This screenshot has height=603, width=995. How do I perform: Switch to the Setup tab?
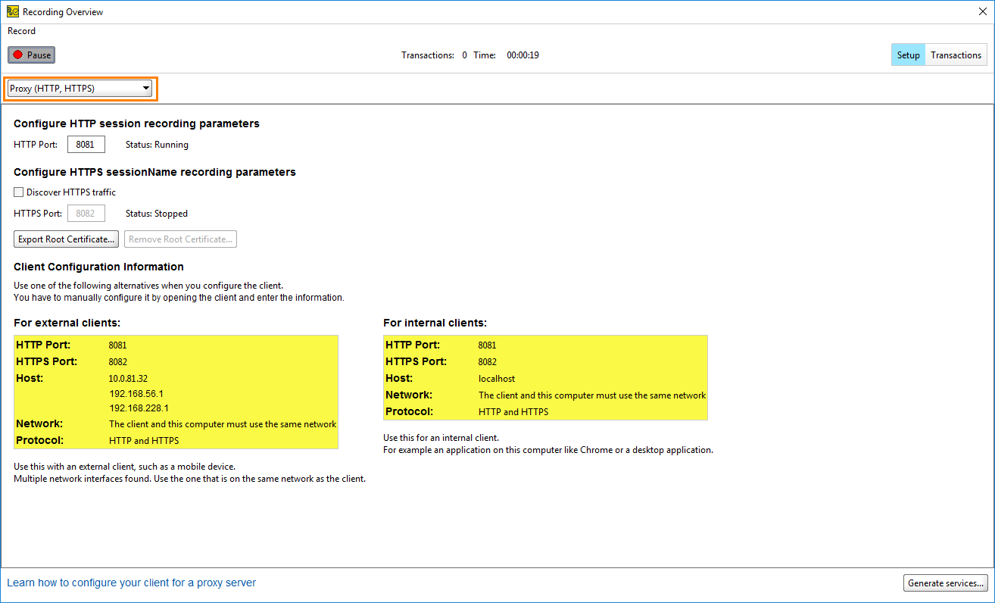click(x=907, y=55)
